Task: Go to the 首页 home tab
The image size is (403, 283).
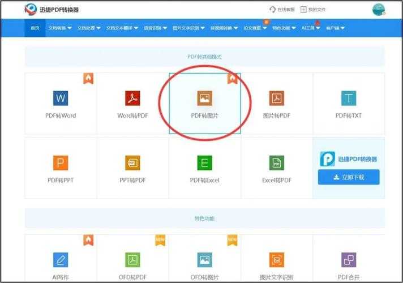Action: click(x=35, y=28)
